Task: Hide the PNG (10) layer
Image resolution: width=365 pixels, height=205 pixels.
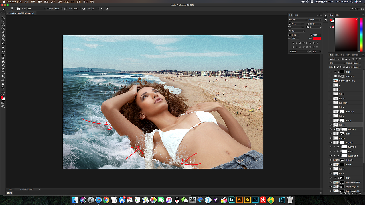Action: [331, 142]
